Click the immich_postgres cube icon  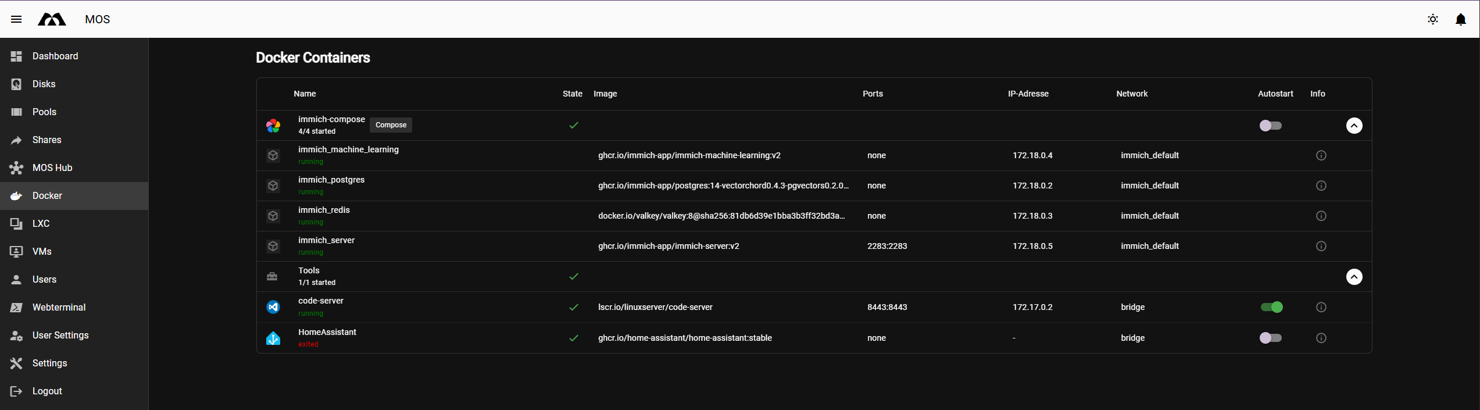(x=273, y=186)
